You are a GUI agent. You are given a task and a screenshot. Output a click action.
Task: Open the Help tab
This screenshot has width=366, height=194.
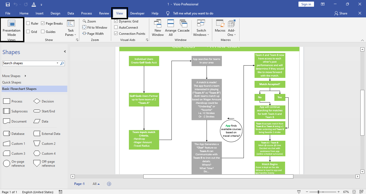click(155, 13)
